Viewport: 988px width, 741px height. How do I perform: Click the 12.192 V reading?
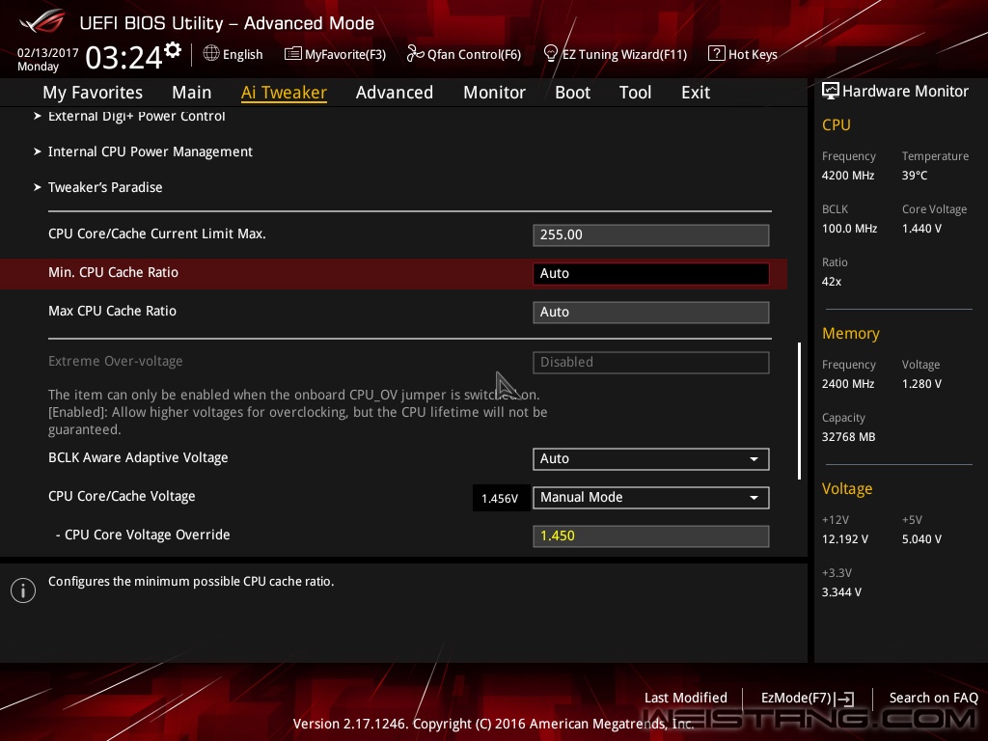tap(845, 539)
